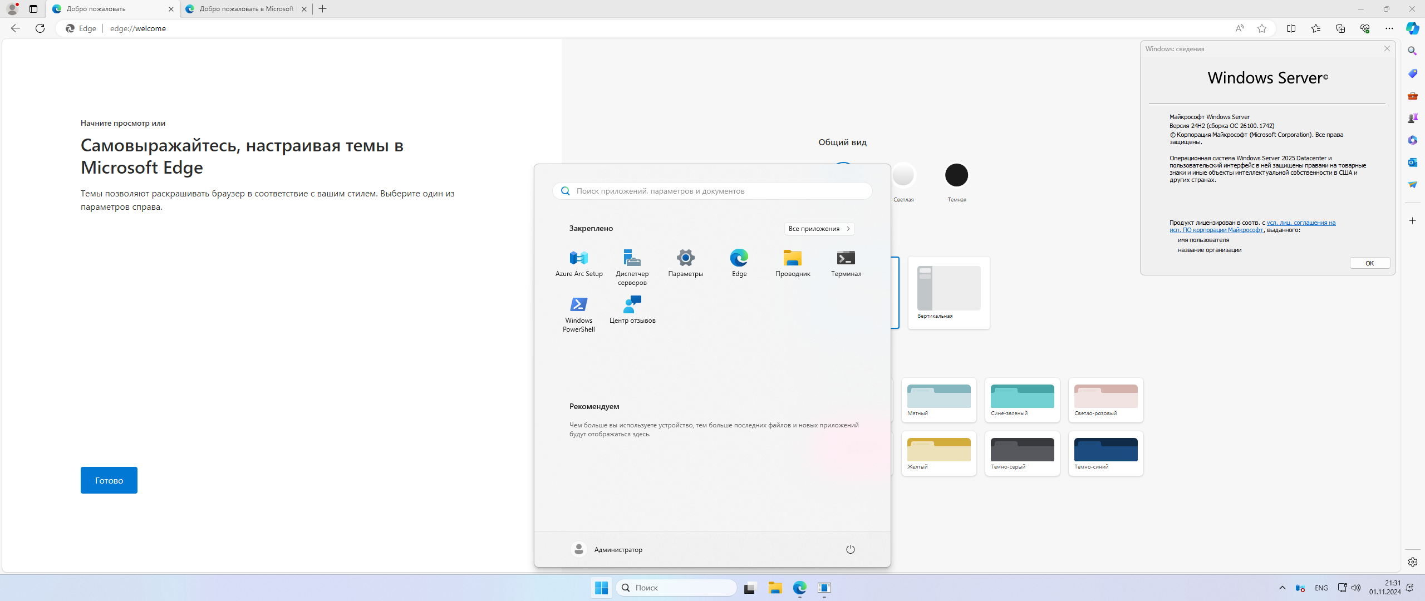Show hidden system tray icons chevron
1425x601 pixels.
click(1282, 588)
